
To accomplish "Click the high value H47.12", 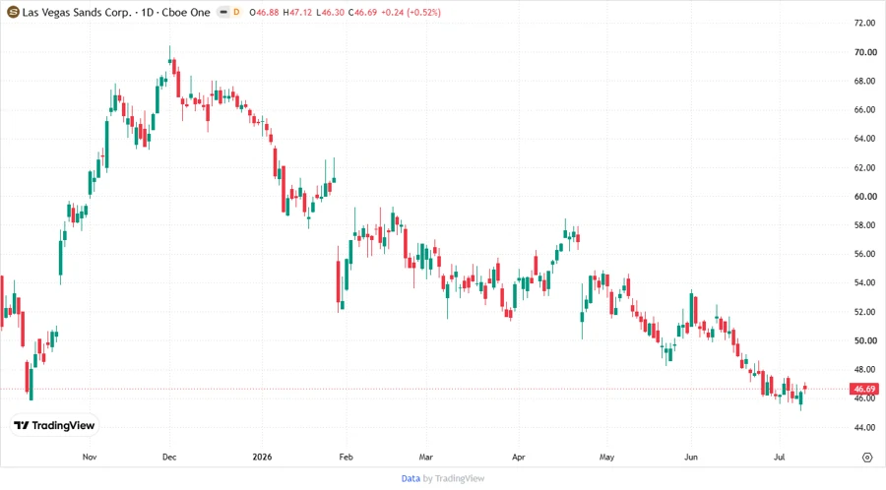I will 297,12.
